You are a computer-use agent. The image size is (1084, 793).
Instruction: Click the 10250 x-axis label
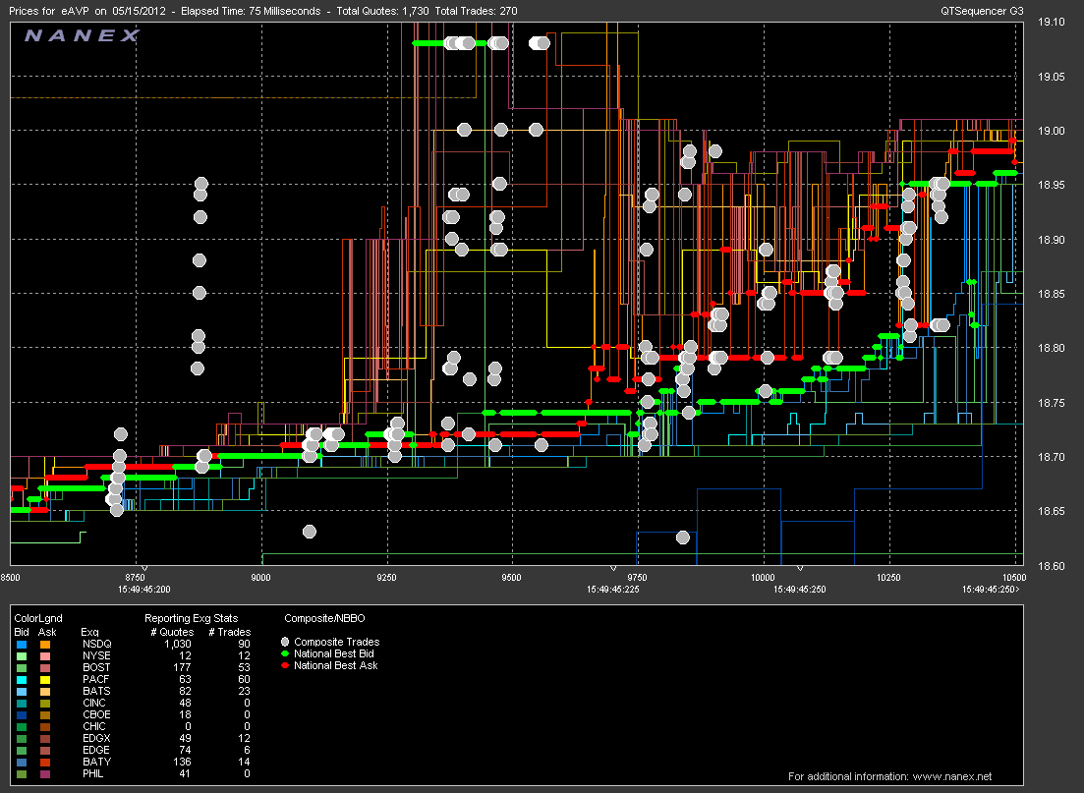click(x=888, y=577)
